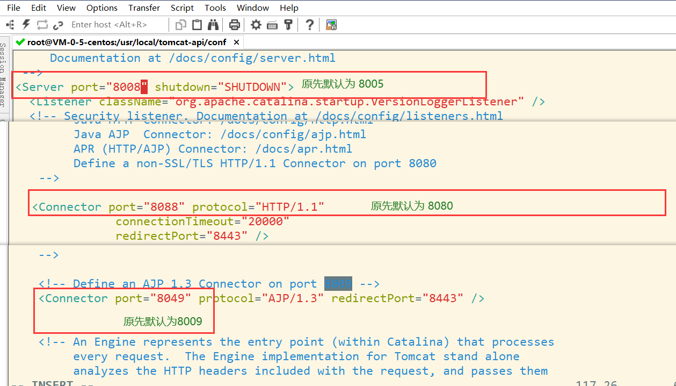Close the root@VM-0-5-centos session tab
This screenshot has width=676, height=386.
coord(236,42)
